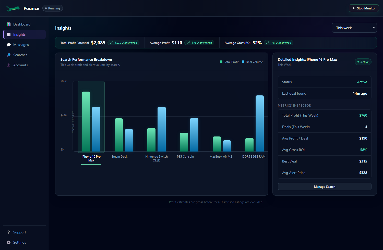
Task: Click the $852 y-axis label
Action: (x=64, y=81)
